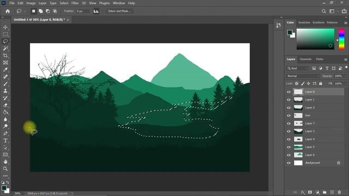Click the foreground color swatch in toolbar

click(x=4, y=188)
